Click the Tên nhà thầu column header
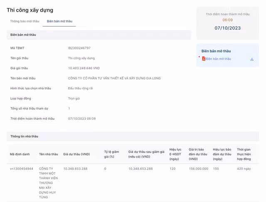The height and width of the screenshot is (202, 266). (x=48, y=154)
